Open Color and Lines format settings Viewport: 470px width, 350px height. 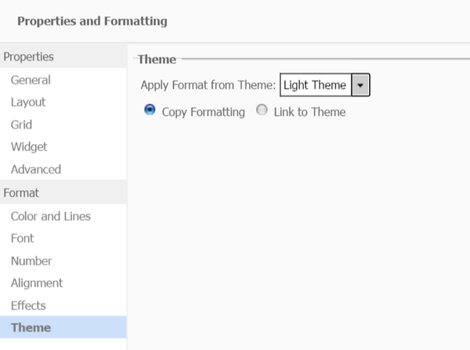pos(50,216)
